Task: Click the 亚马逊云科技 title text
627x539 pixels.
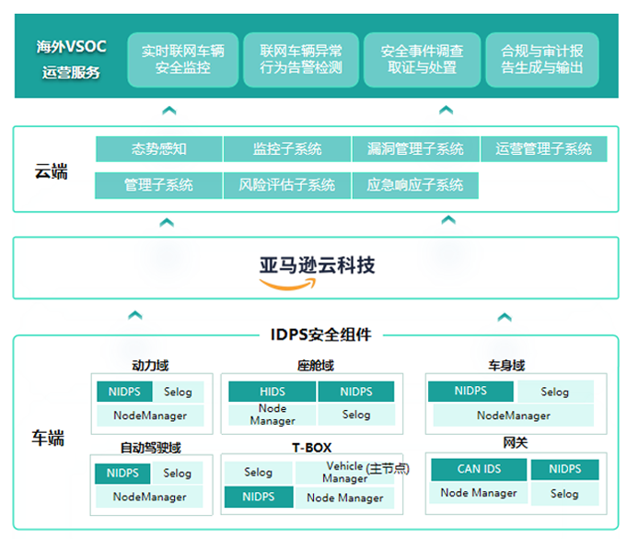Action: (316, 265)
